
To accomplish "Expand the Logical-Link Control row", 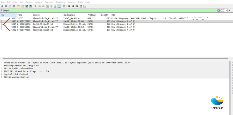I will [x=2, y=74].
